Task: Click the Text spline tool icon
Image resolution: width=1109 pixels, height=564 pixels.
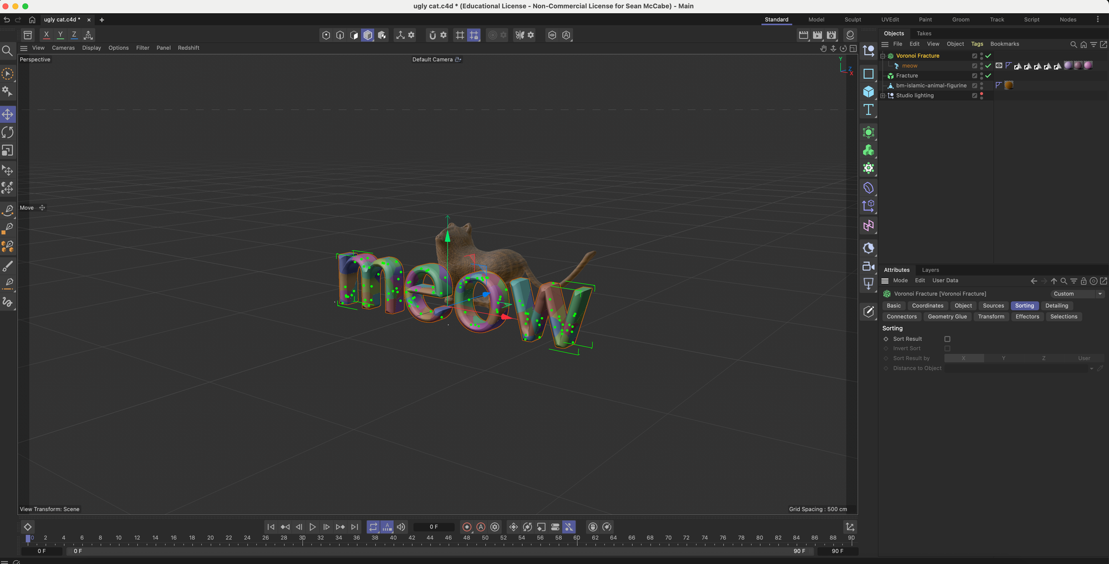Action: pyautogui.click(x=868, y=110)
